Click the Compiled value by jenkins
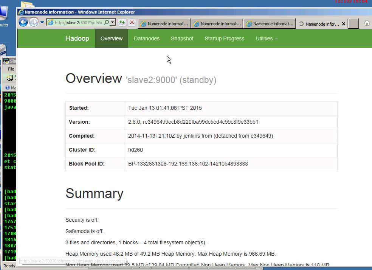 pos(200,136)
